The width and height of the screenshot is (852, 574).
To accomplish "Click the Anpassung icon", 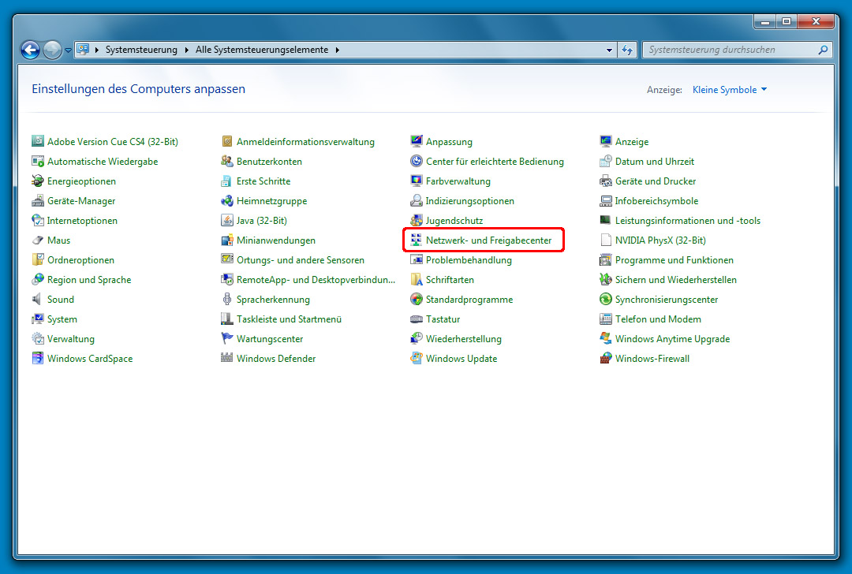I will (417, 141).
